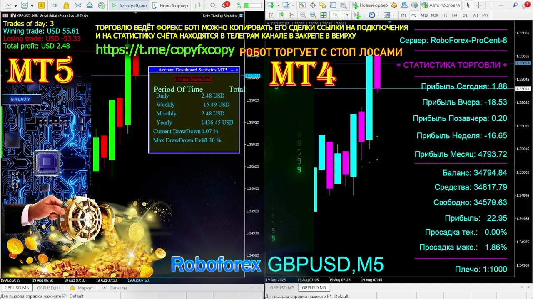533x299 pixels.
Task: Switch MT4 chart to bar chart mode
Action: 271,15
